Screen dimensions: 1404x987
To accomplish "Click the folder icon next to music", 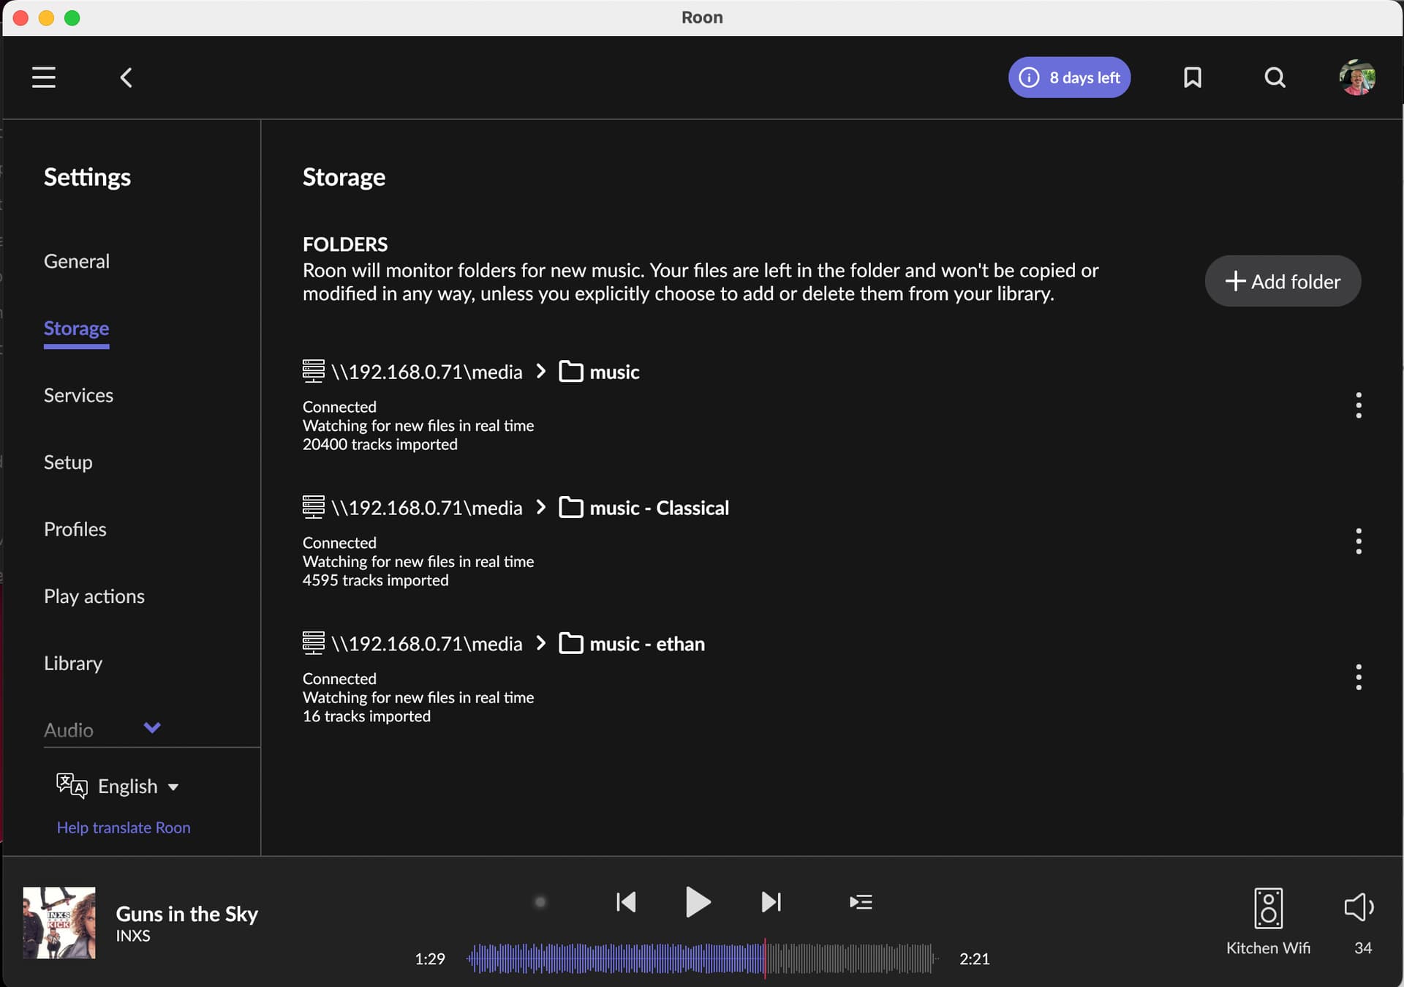I will tap(571, 372).
